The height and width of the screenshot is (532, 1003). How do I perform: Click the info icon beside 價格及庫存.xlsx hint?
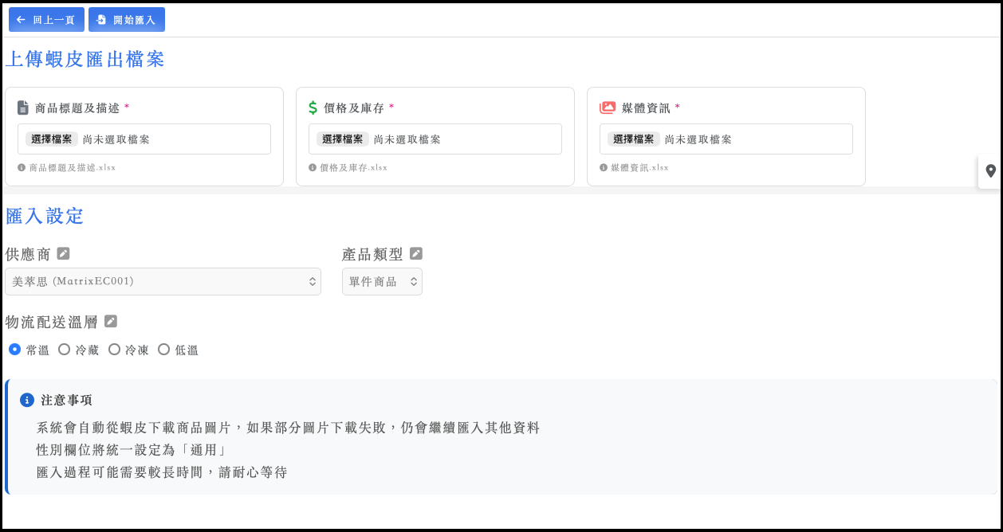(313, 168)
